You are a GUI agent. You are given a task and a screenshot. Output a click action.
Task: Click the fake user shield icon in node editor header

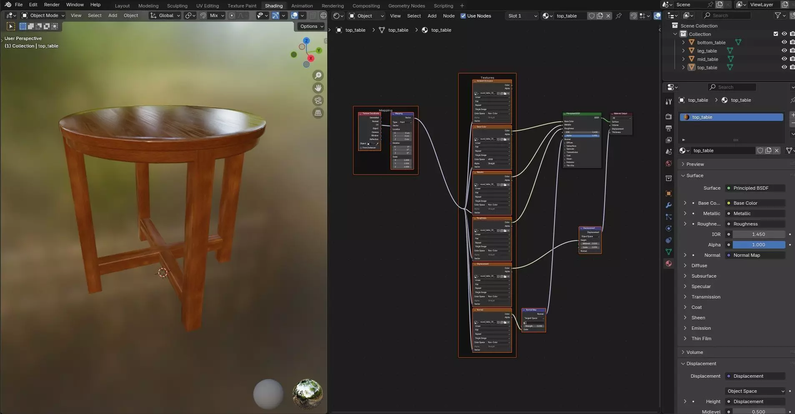pos(591,16)
